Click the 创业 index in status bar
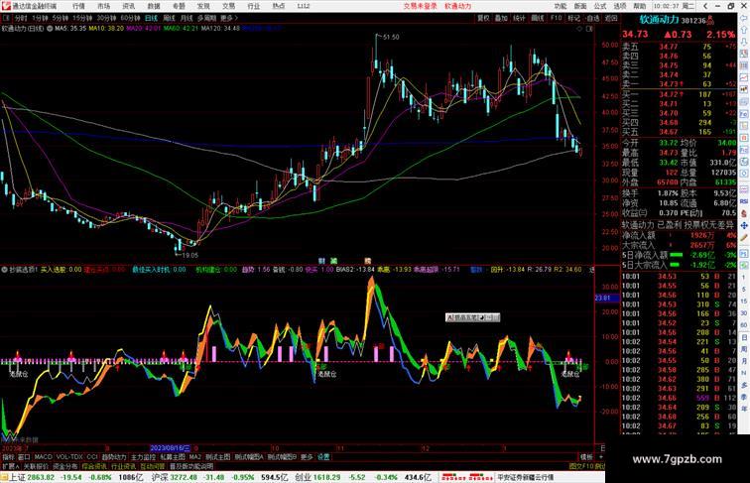The width and height of the screenshot is (750, 483). (303, 477)
